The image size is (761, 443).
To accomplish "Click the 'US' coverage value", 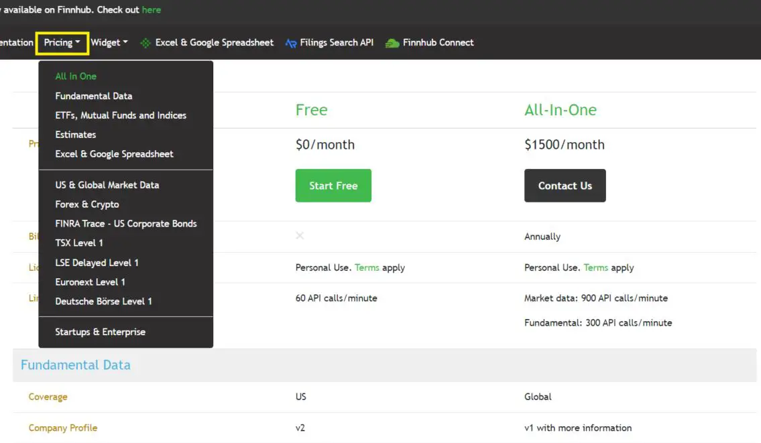I will tap(301, 397).
